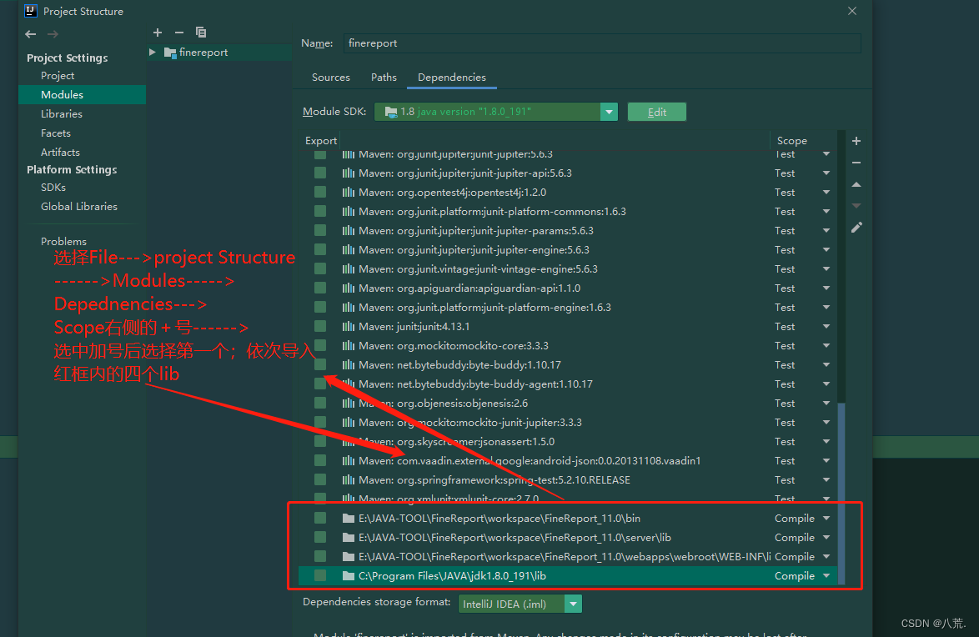Add a new module with plus icon
The width and height of the screenshot is (979, 637).
pyautogui.click(x=158, y=33)
